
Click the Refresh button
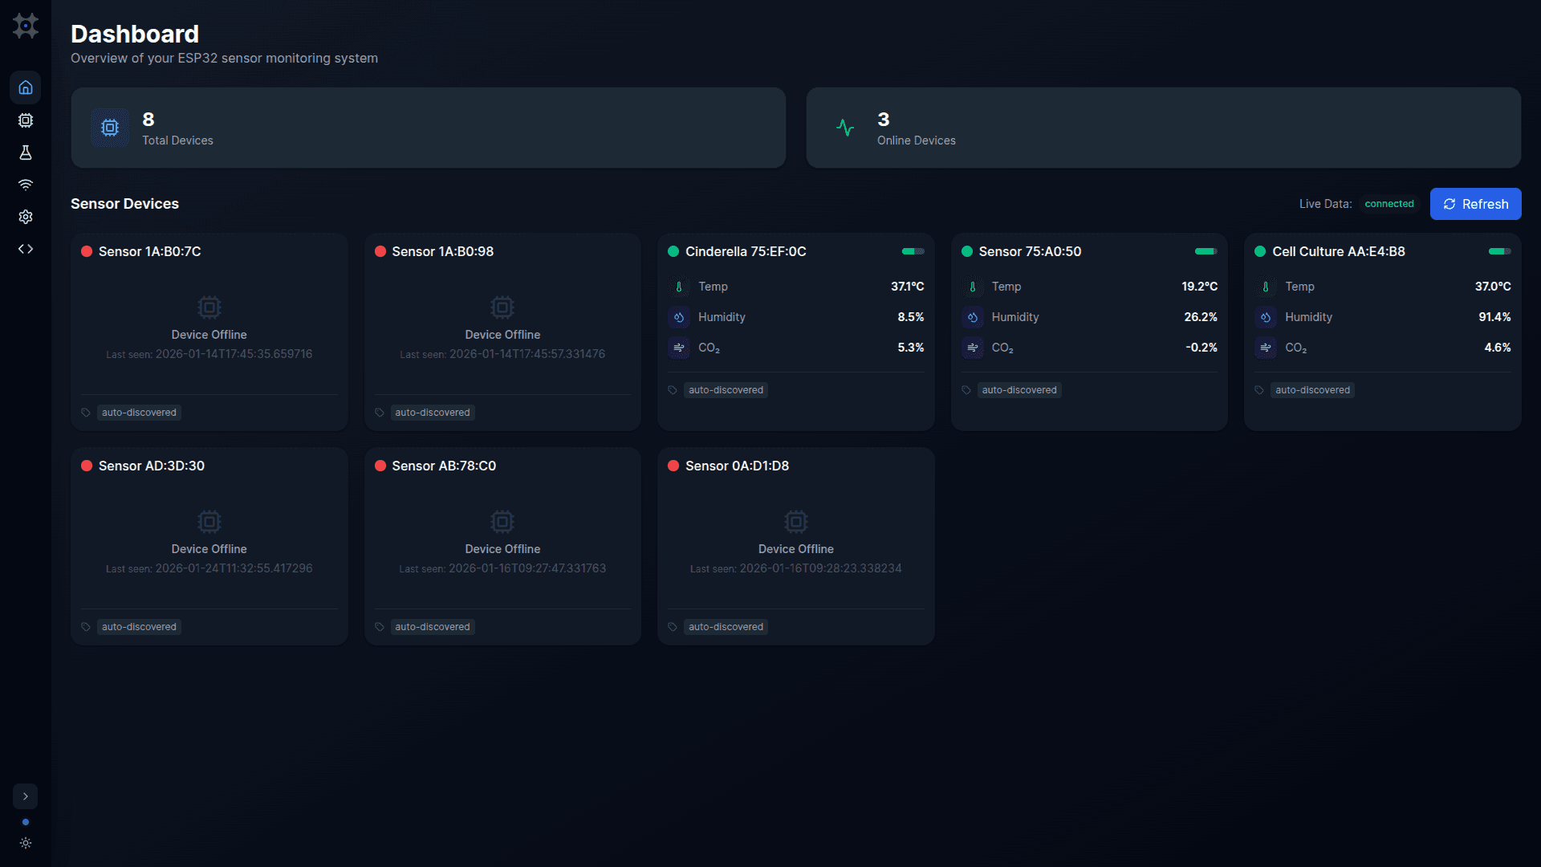(x=1475, y=204)
